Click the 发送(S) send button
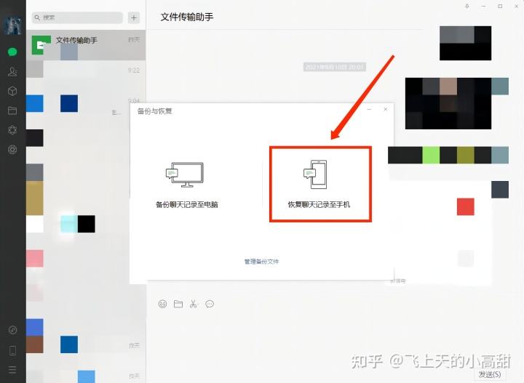The image size is (524, 383). click(490, 374)
